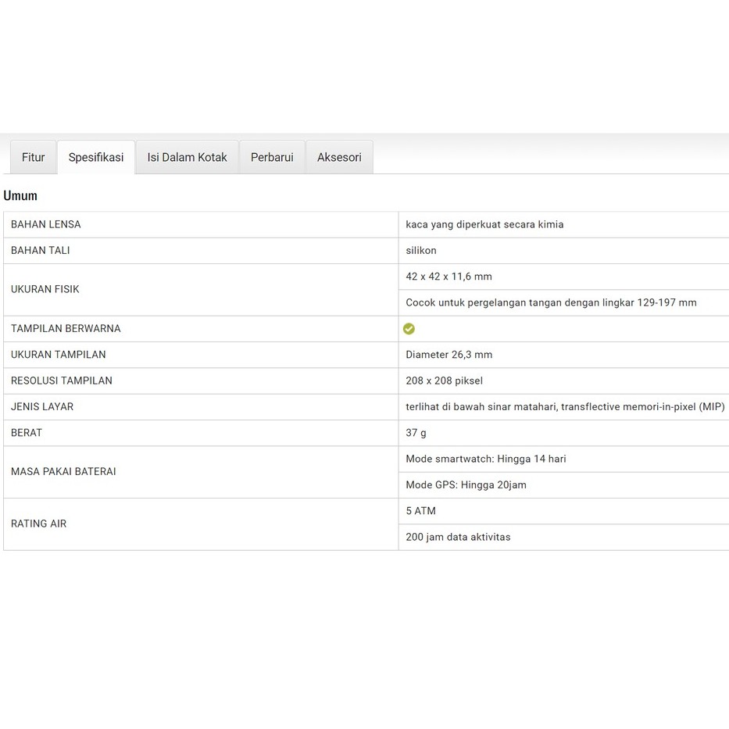Click the 42 x 42 x 11,6 mm value
Image resolution: width=729 pixels, height=729 pixels.
[x=448, y=277]
